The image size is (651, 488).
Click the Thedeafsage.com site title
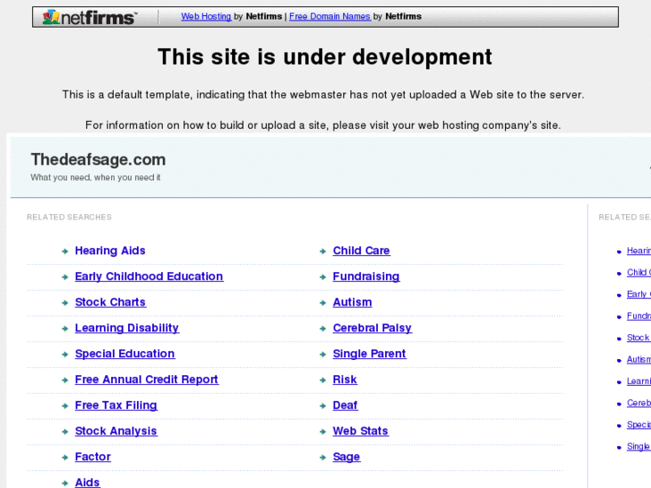[98, 159]
